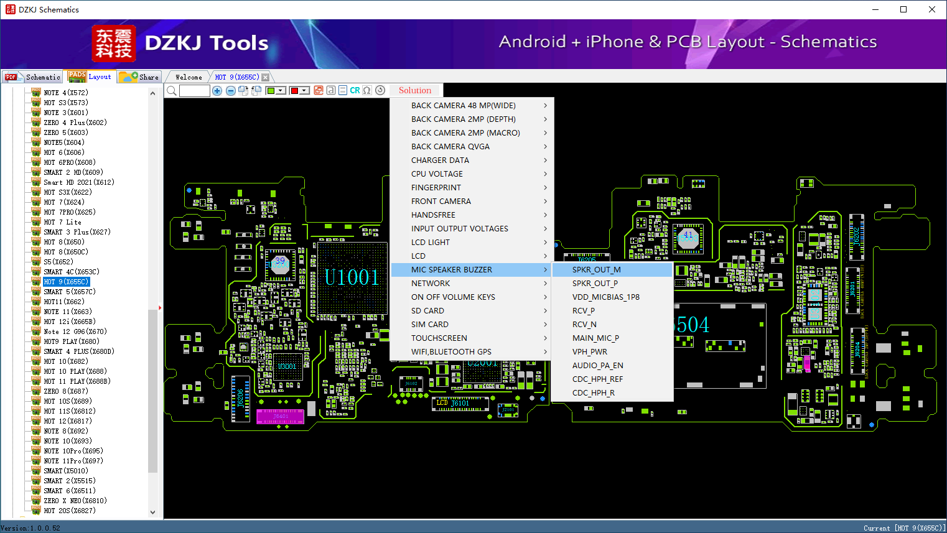Click the device list scroll down arrow
947x533 pixels.
click(x=153, y=512)
